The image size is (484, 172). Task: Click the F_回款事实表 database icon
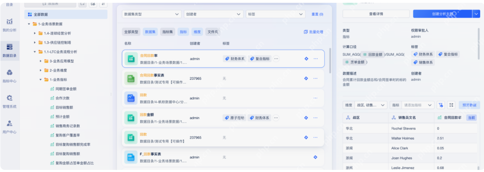[131, 157]
